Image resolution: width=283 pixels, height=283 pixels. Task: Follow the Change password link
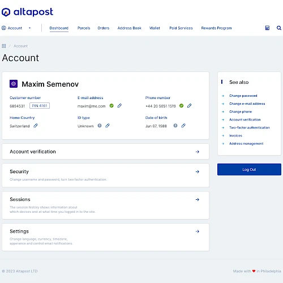(243, 96)
